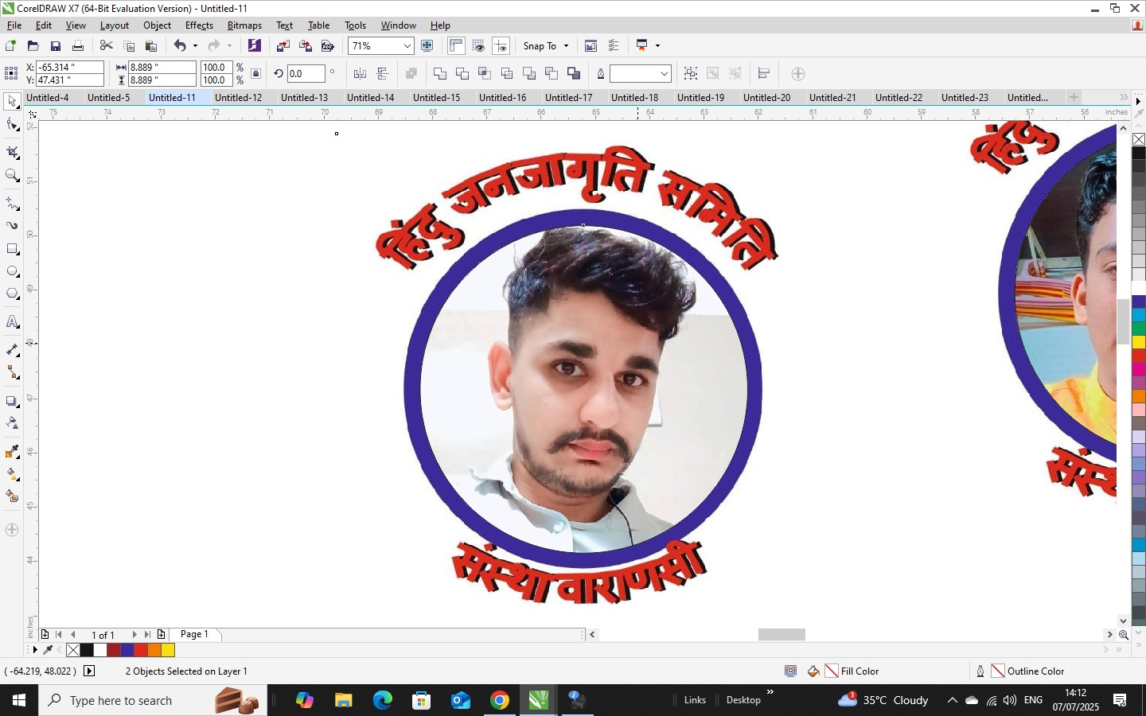Open the outline width dropdown

click(x=664, y=74)
